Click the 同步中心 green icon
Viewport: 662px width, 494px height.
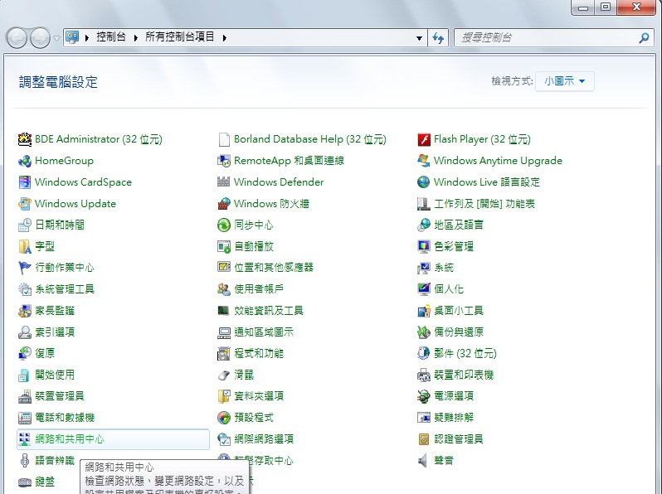pyautogui.click(x=224, y=225)
